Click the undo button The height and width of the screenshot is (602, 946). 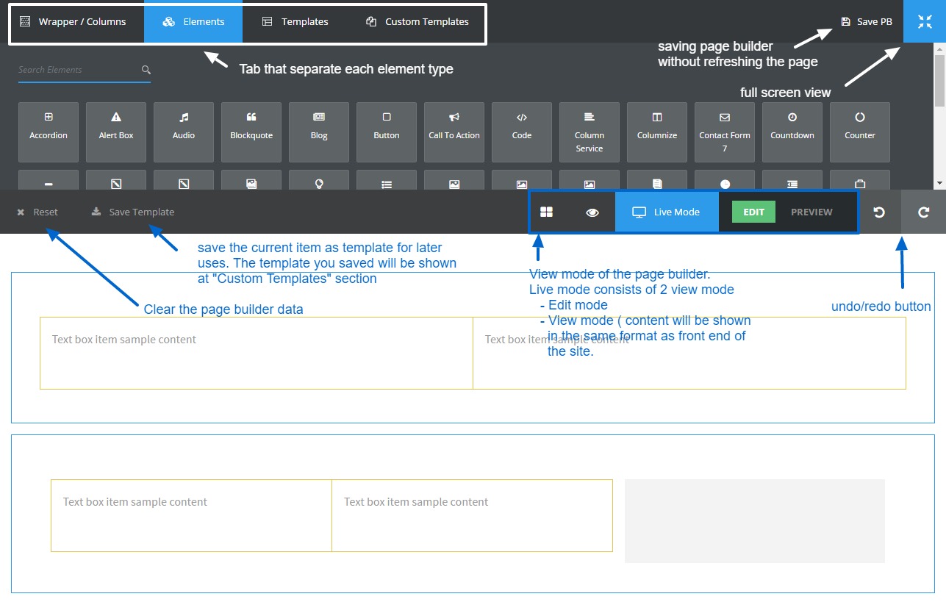point(879,212)
